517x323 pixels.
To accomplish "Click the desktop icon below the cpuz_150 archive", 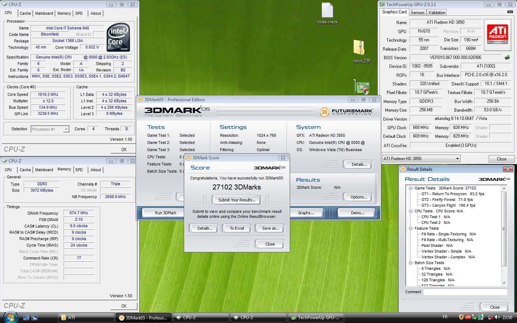I will (362, 87).
